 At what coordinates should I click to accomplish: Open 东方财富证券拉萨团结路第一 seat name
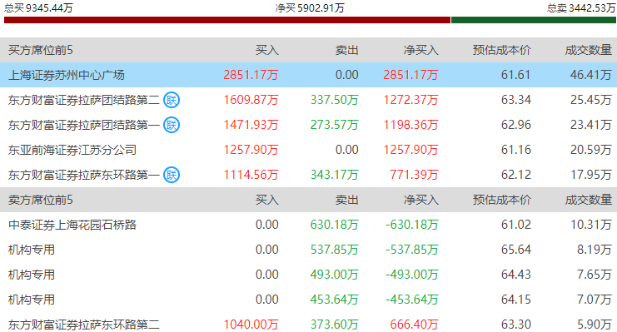tap(84, 125)
